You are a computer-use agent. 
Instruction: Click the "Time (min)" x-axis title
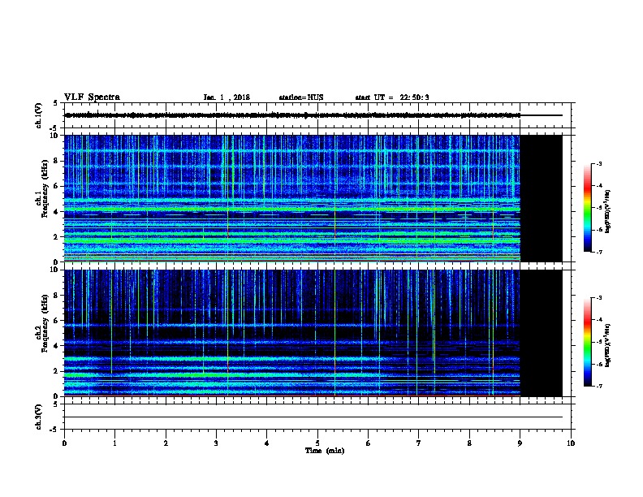325,451
